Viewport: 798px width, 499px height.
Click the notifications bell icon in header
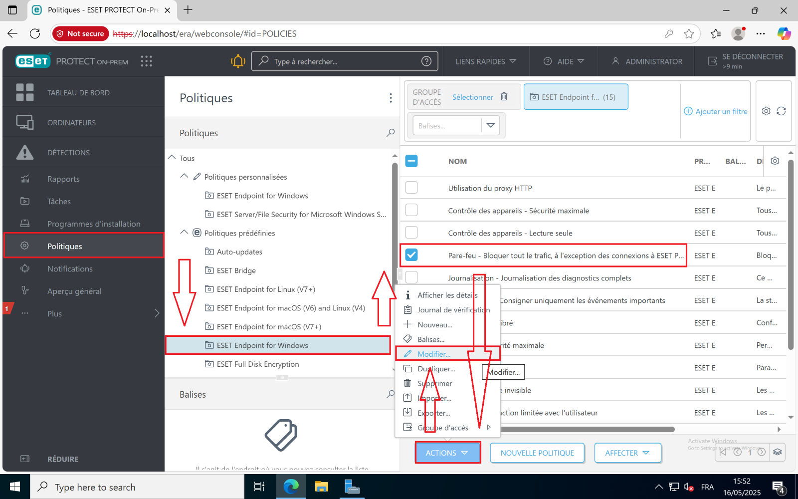tap(238, 61)
